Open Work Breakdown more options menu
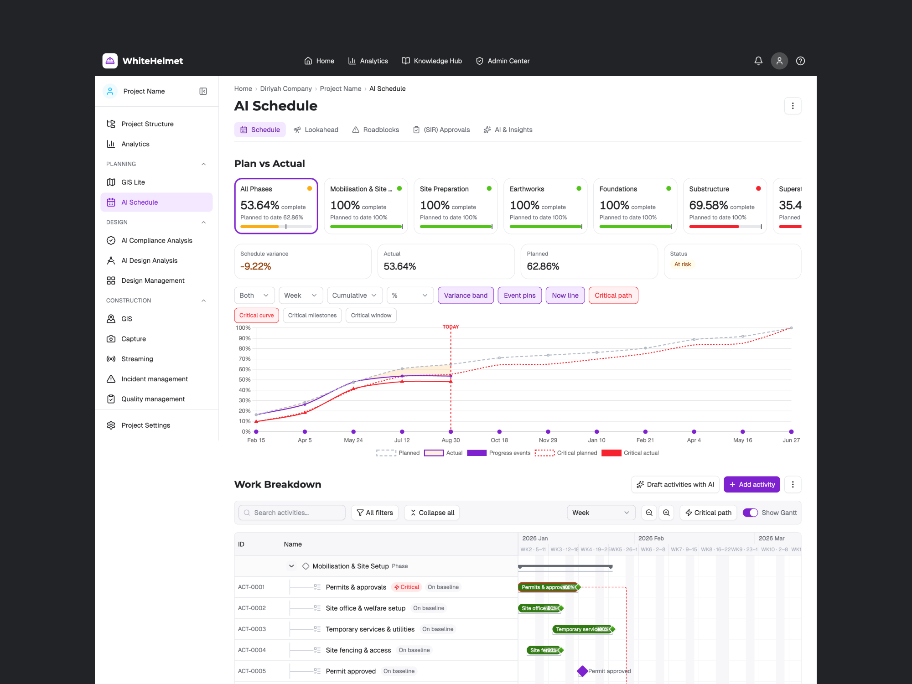This screenshot has height=684, width=912. pos(793,484)
